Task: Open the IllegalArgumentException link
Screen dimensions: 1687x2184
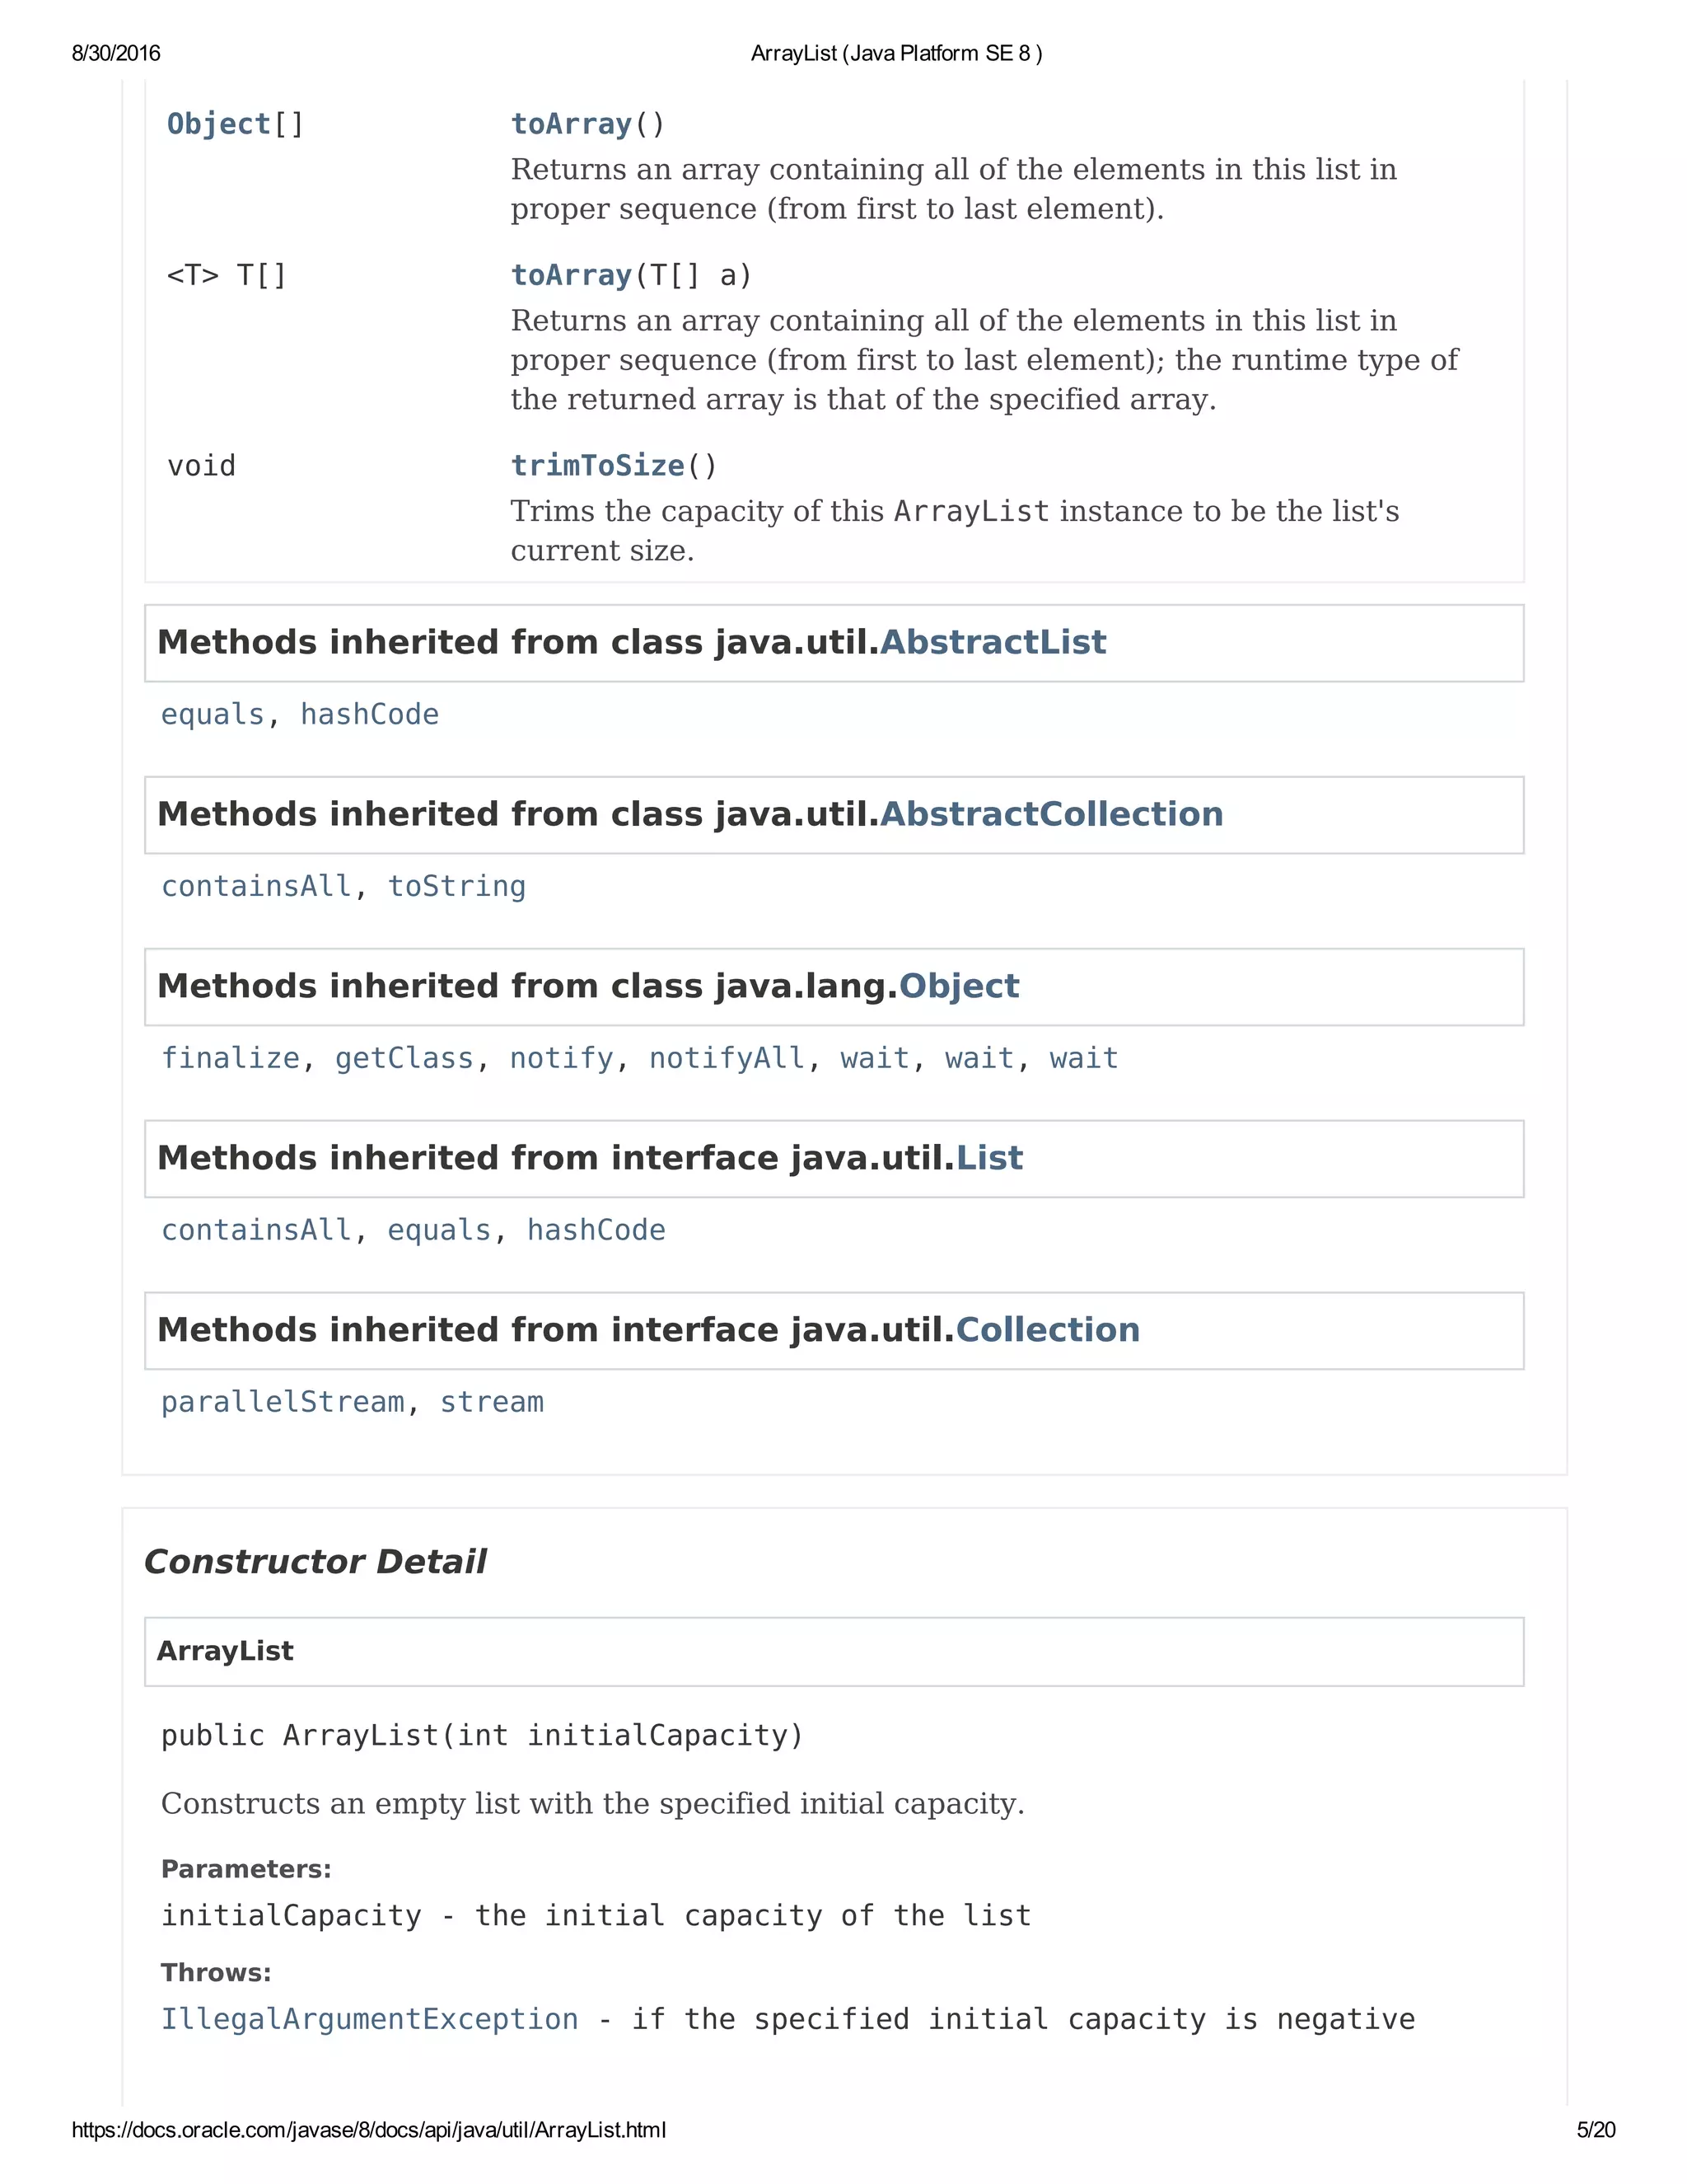Action: pyautogui.click(x=369, y=2019)
